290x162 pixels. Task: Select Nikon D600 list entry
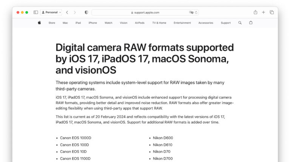coord(163,138)
